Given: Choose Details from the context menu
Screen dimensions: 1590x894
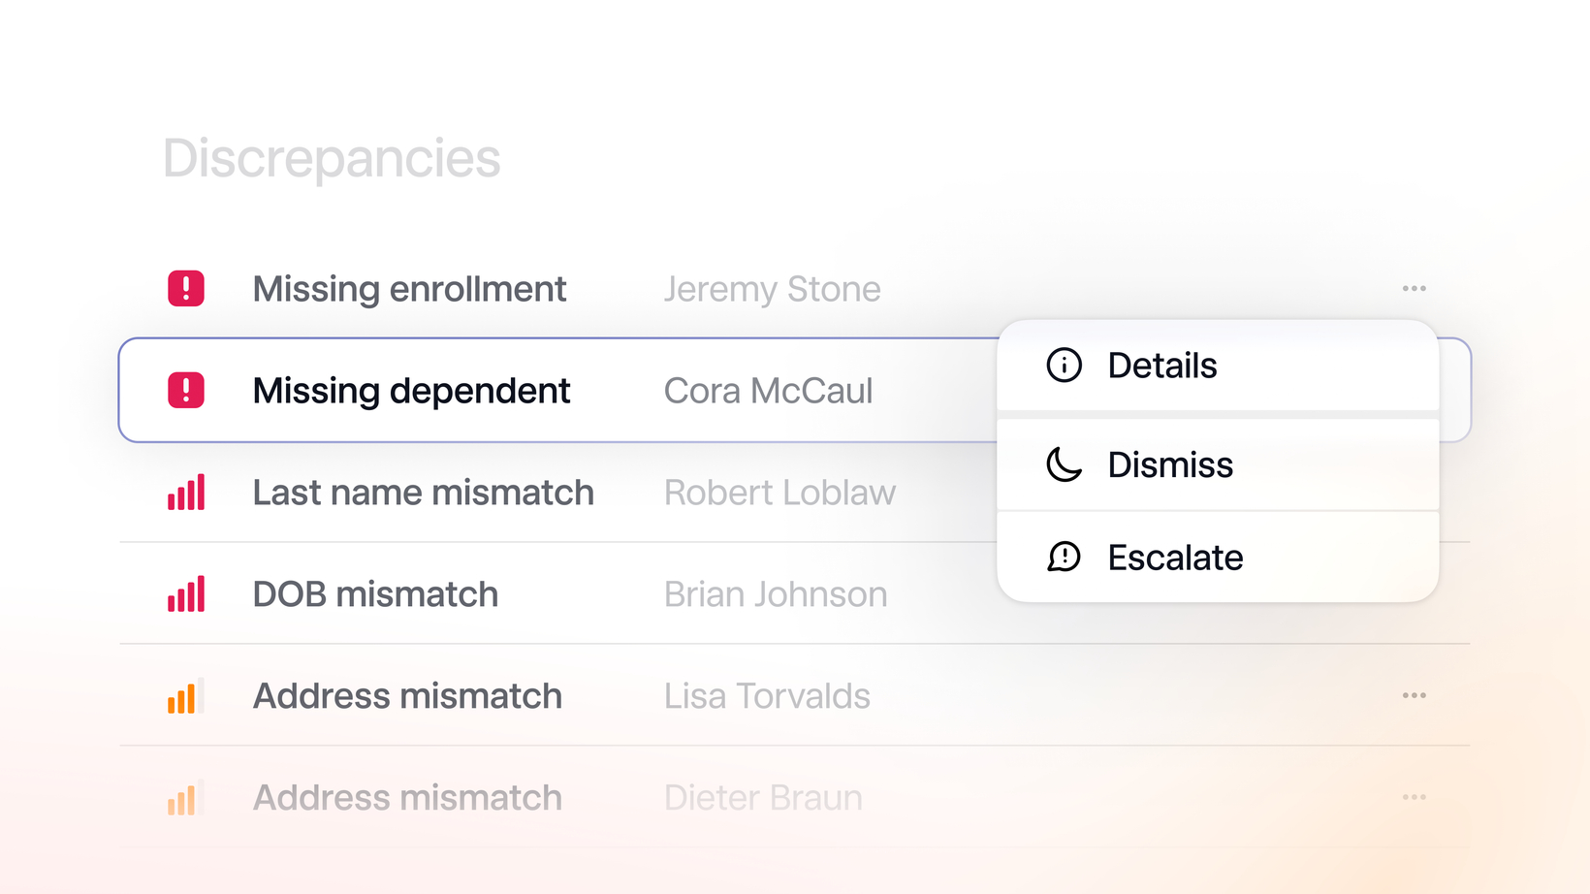Looking at the screenshot, I should click(x=1218, y=366).
